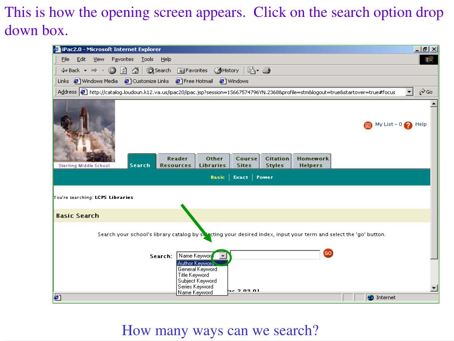Expand the address bar history dropdown
This screenshot has width=454, height=341.
point(409,92)
